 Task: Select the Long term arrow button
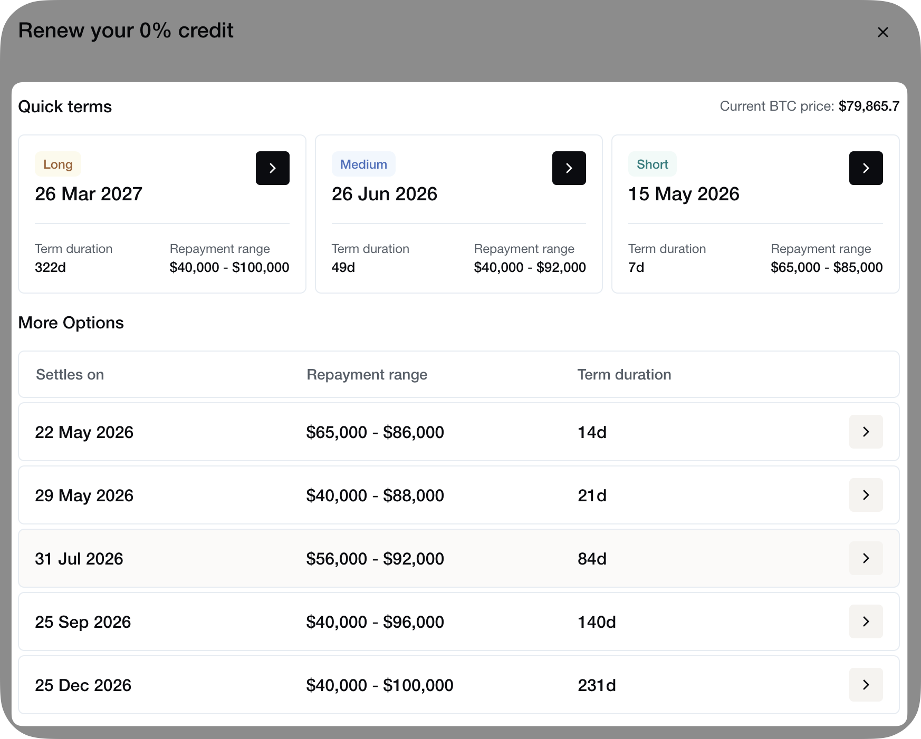(273, 168)
